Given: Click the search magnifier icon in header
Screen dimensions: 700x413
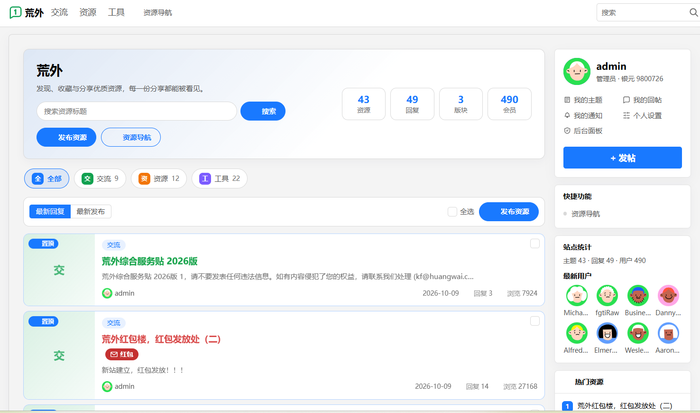Looking at the screenshot, I should click(x=693, y=12).
